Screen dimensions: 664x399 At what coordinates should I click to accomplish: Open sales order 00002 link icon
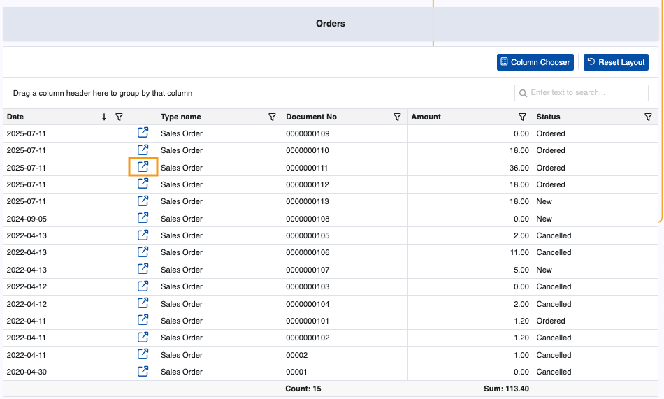tap(143, 354)
